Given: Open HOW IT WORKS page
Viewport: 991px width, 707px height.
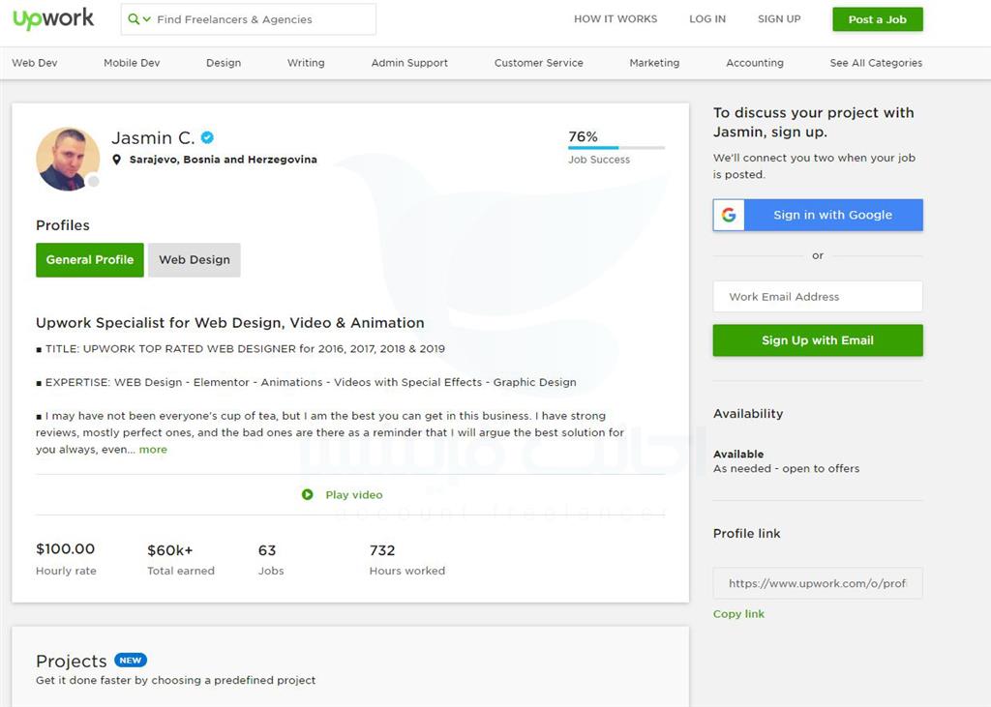Looking at the screenshot, I should [616, 19].
